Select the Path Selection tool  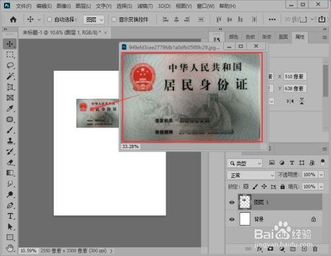tap(10, 227)
